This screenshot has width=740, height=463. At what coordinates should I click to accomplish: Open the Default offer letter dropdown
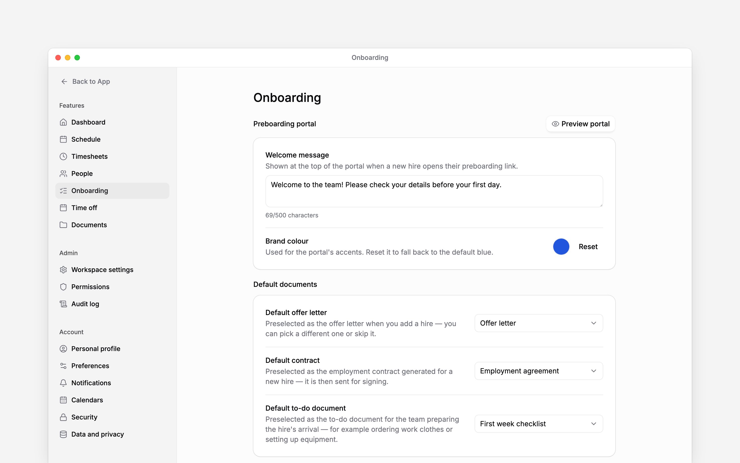(x=538, y=323)
